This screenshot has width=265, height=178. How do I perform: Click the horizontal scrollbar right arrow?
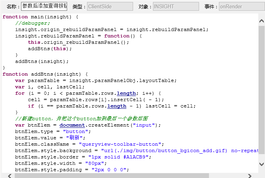pos(250,176)
